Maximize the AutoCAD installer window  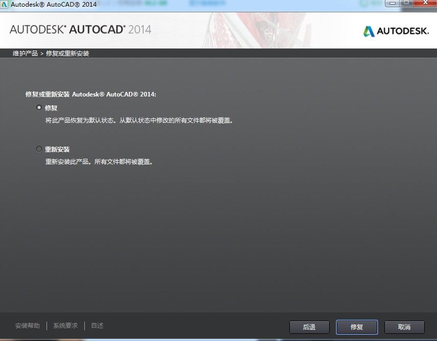pos(407,3)
